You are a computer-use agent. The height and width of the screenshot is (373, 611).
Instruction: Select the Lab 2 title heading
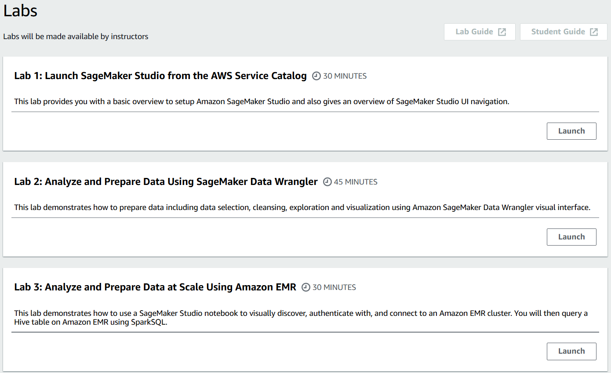[x=166, y=181]
